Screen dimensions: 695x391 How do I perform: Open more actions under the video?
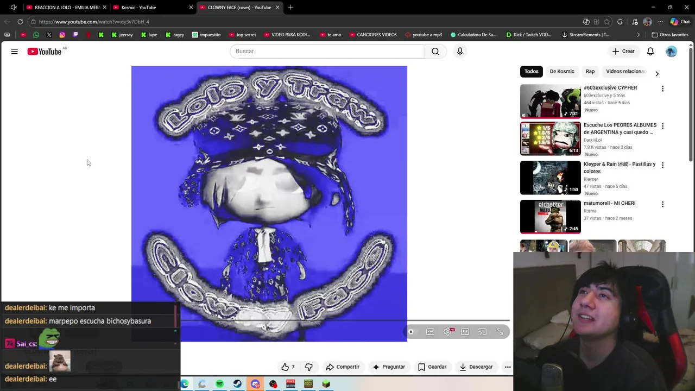tap(508, 367)
